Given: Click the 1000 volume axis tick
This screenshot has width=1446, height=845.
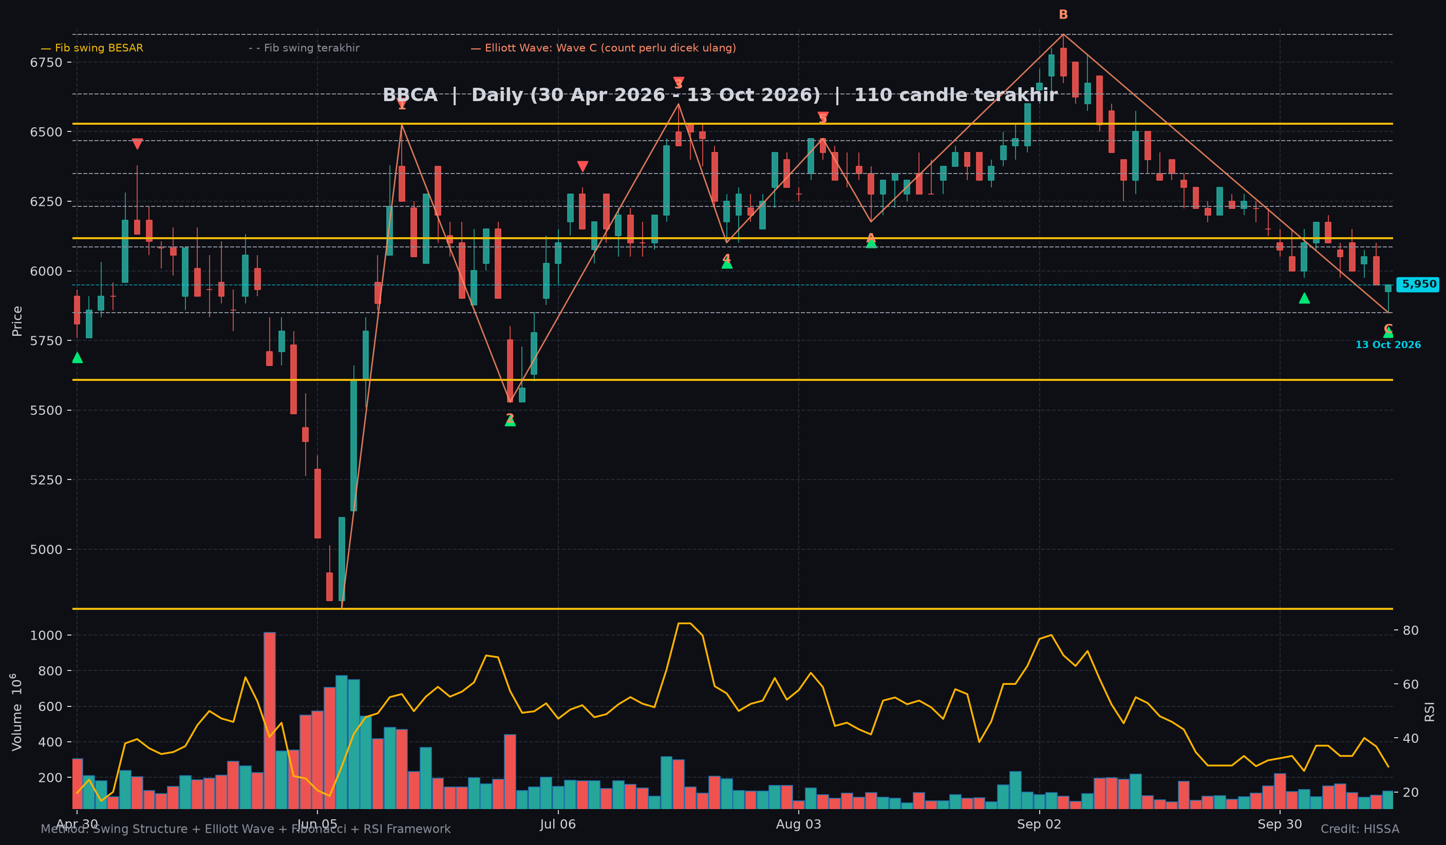Looking at the screenshot, I should pos(46,636).
